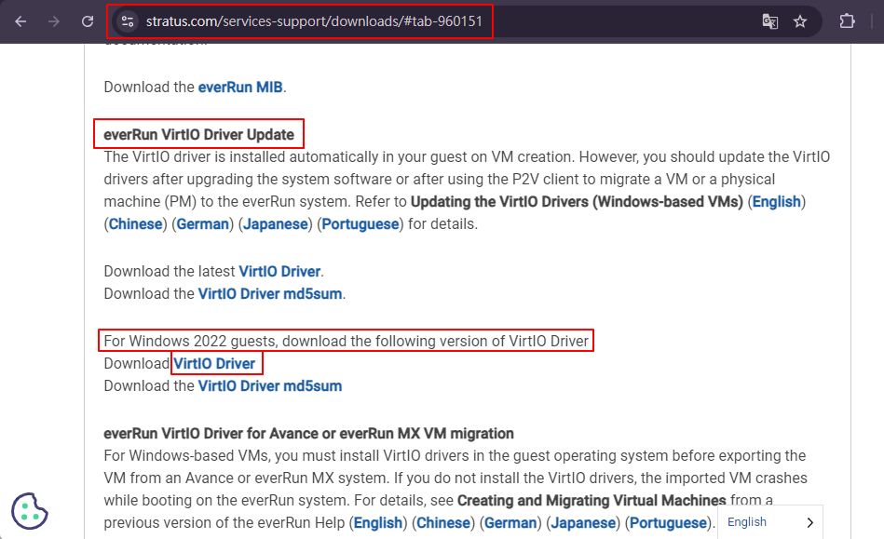The height and width of the screenshot is (539, 884).
Task: Open Chinese VirtIO update instructions link
Action: 135,224
